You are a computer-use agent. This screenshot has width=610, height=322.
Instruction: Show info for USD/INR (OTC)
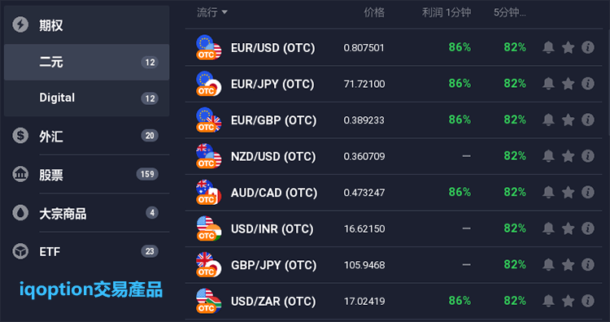click(x=588, y=228)
